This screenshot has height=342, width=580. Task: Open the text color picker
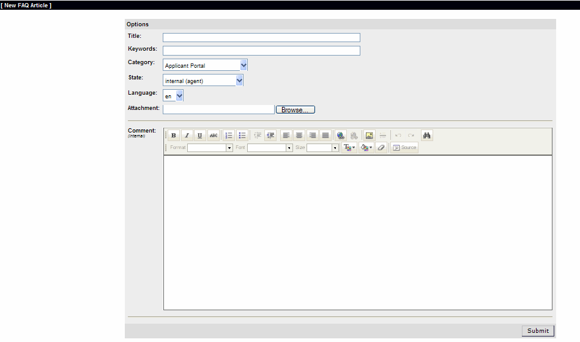349,148
